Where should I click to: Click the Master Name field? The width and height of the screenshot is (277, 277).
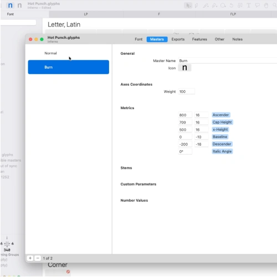click(x=228, y=60)
